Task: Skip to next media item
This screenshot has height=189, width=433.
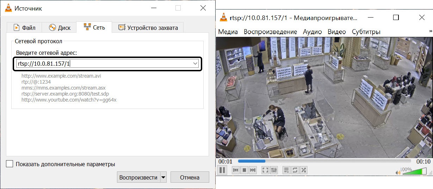Action: coord(253,170)
